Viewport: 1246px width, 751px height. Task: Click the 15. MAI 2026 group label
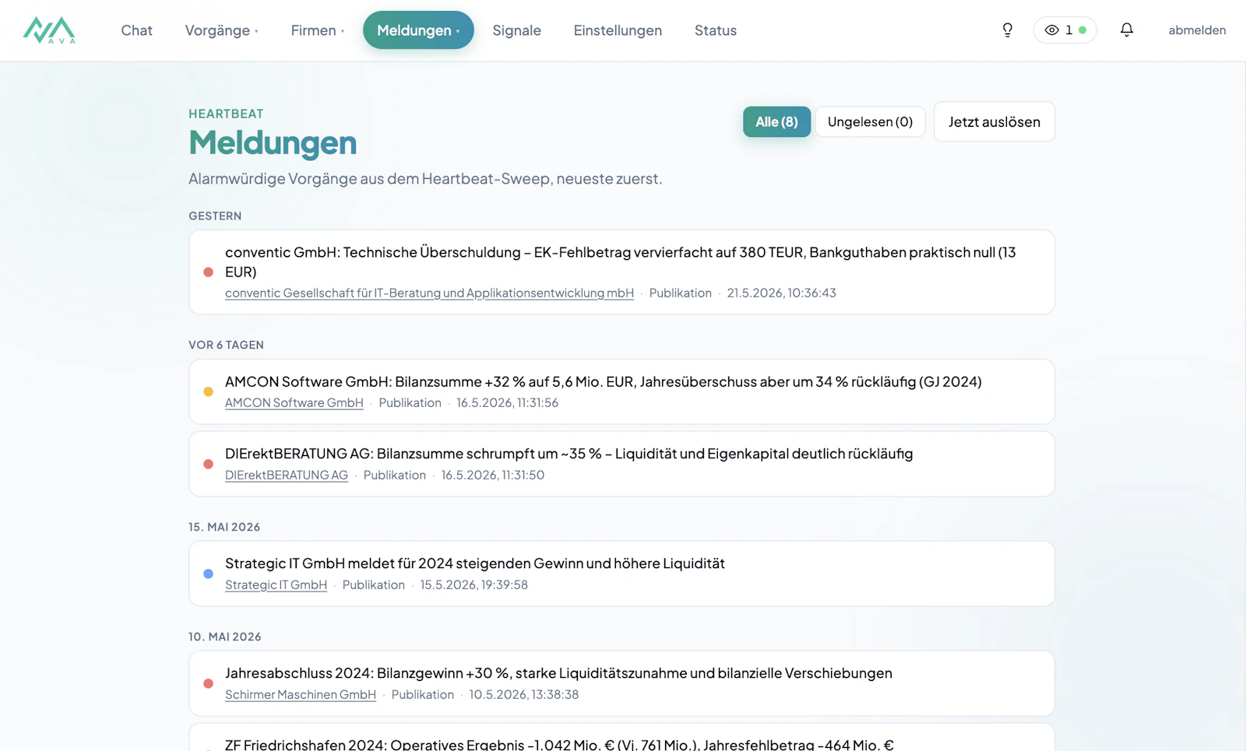[224, 528]
